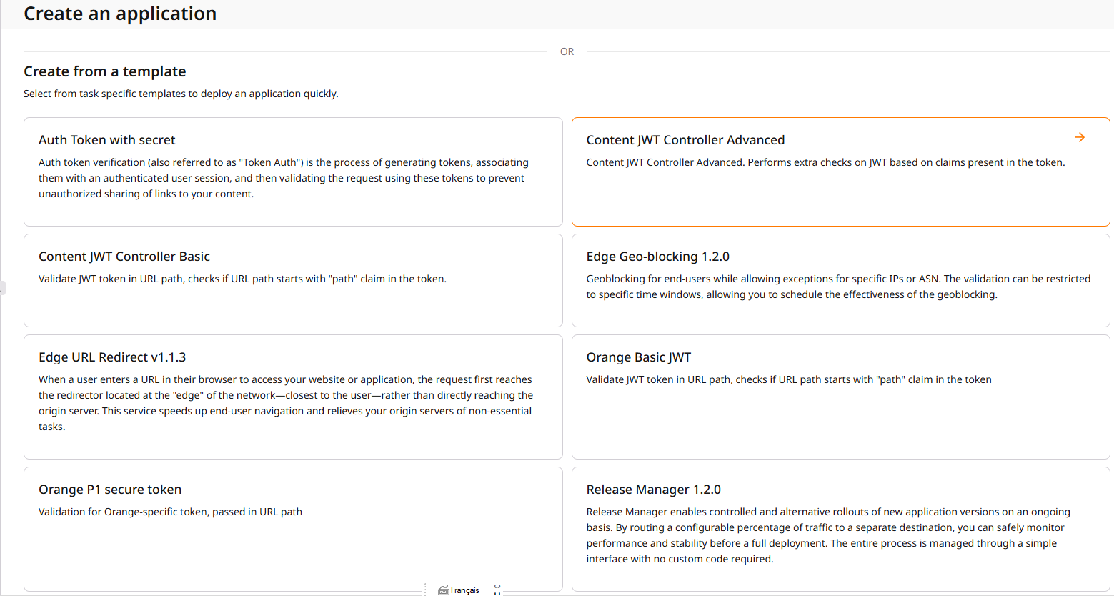Viewport: 1114px width, 596px height.
Task: Select the Content JWT Controller Basic template
Action: point(293,280)
